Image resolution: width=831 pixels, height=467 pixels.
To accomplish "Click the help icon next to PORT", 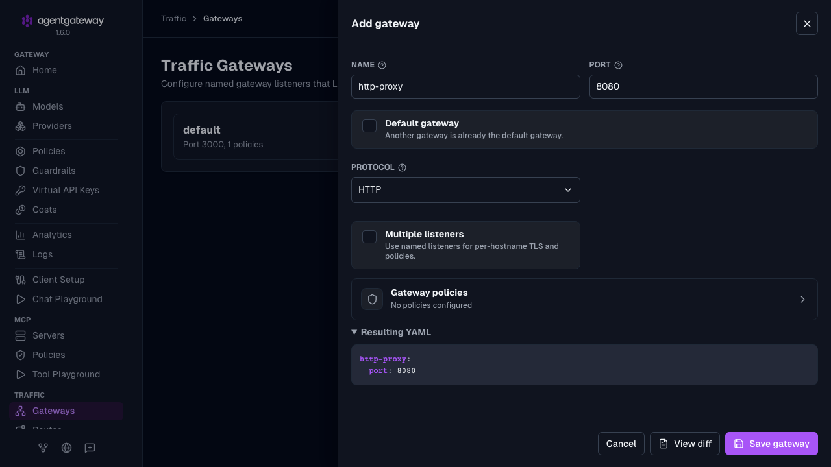I will coord(619,65).
